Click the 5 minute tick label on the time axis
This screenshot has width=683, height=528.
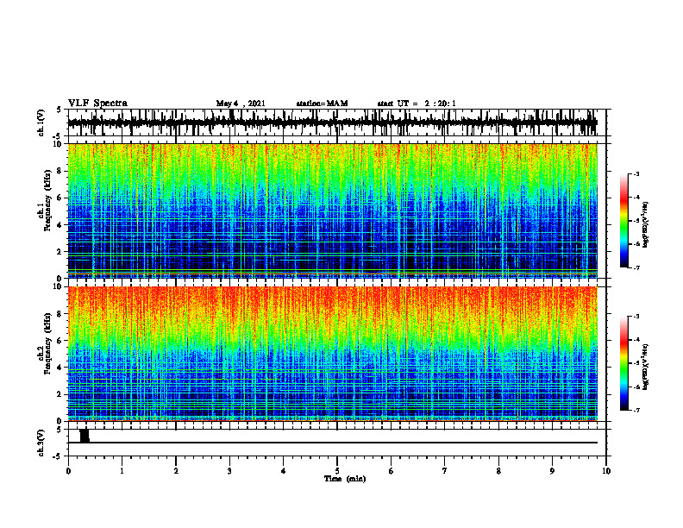tap(337, 471)
